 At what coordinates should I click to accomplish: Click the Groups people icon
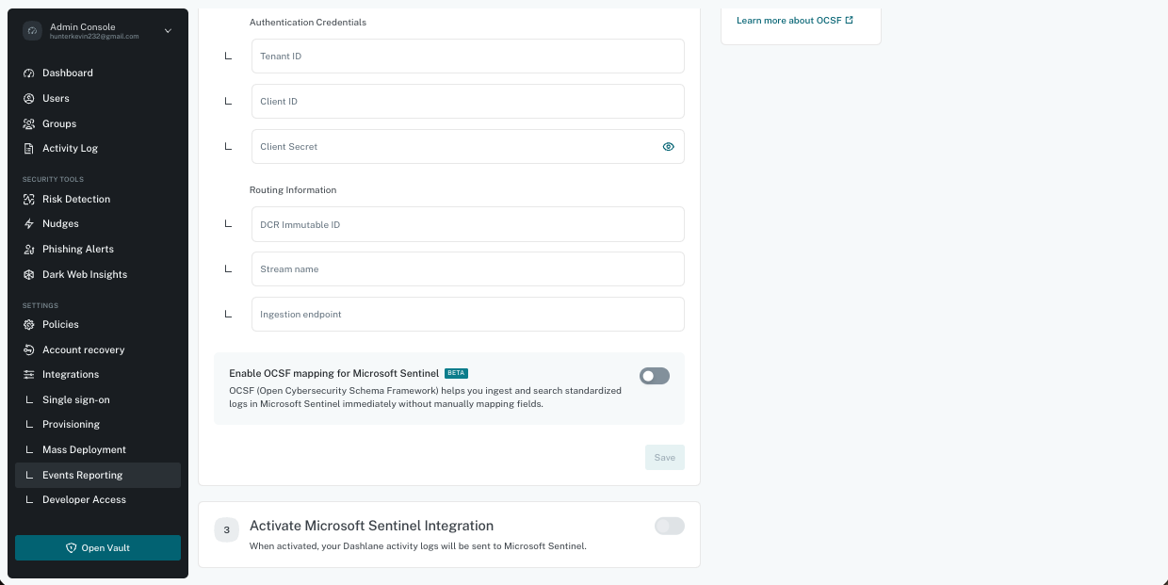pos(29,123)
